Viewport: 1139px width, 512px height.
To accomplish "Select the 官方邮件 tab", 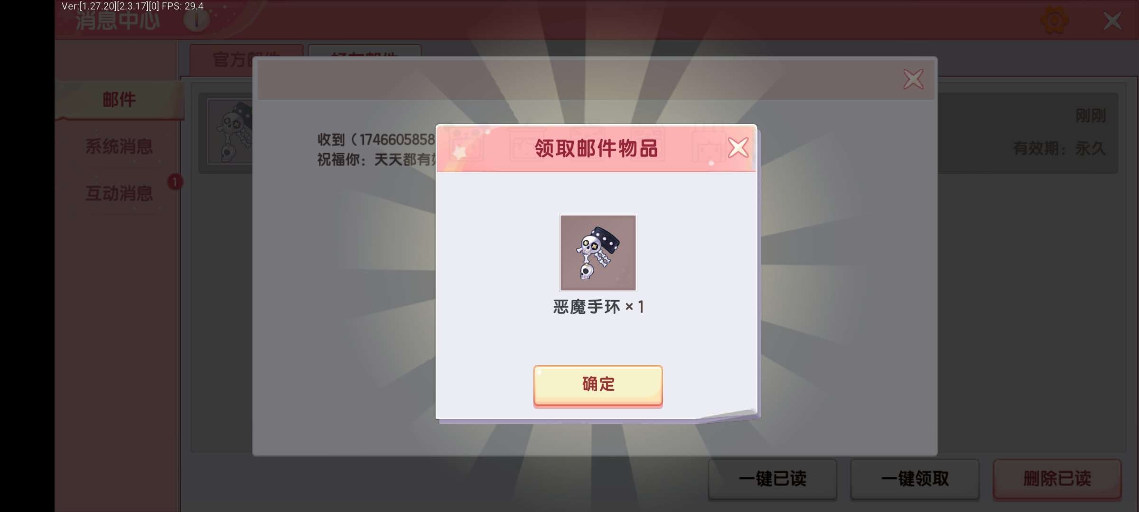I will pyautogui.click(x=246, y=59).
